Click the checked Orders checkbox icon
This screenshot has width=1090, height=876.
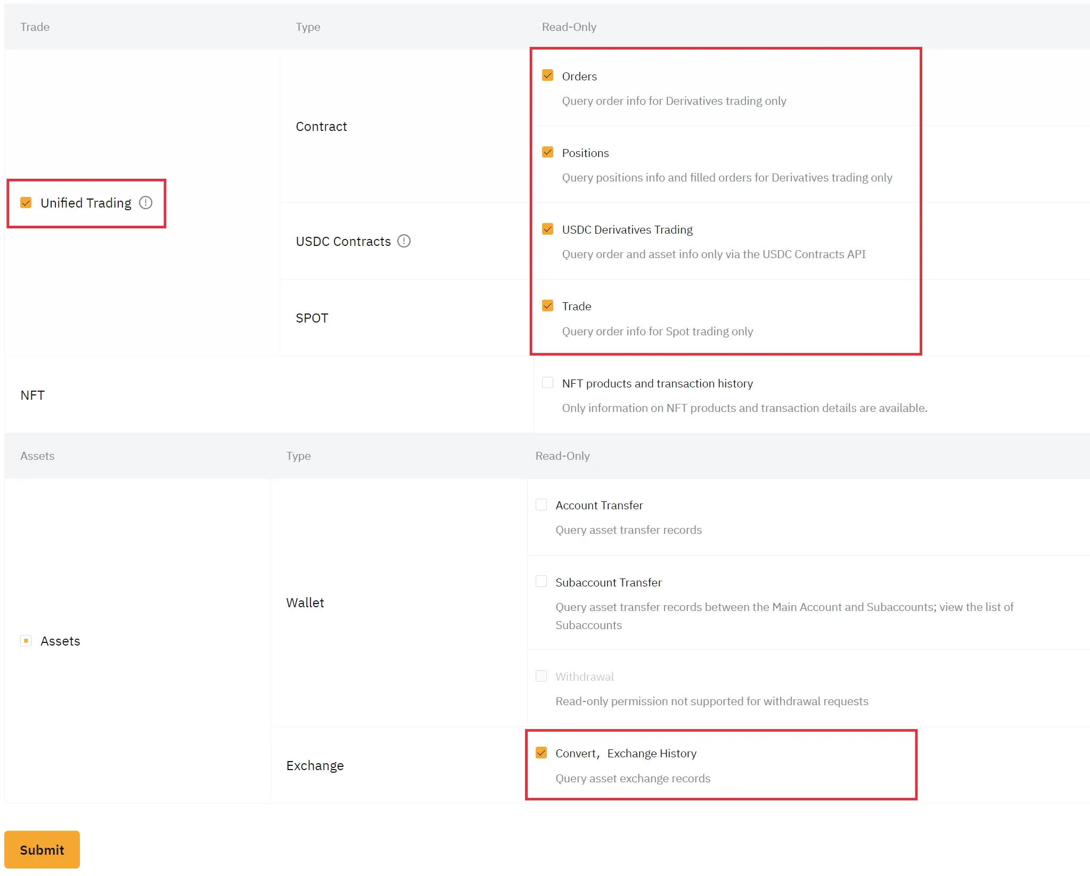tap(548, 75)
